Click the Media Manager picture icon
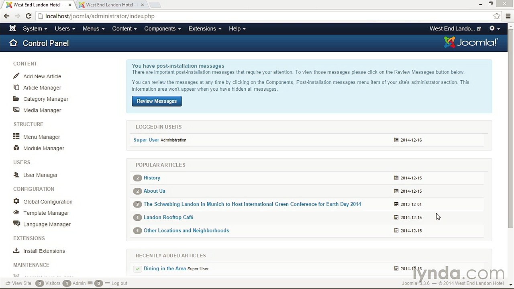The height and width of the screenshot is (289, 514). tap(16, 110)
